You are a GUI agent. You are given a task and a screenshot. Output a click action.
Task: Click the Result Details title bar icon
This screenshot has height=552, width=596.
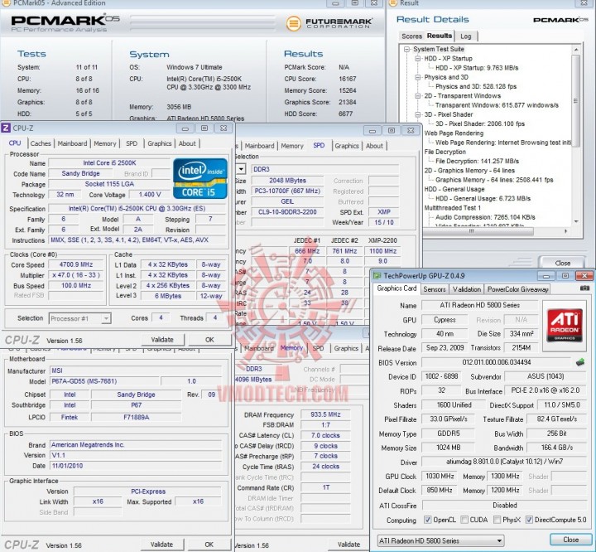tap(393, 3)
